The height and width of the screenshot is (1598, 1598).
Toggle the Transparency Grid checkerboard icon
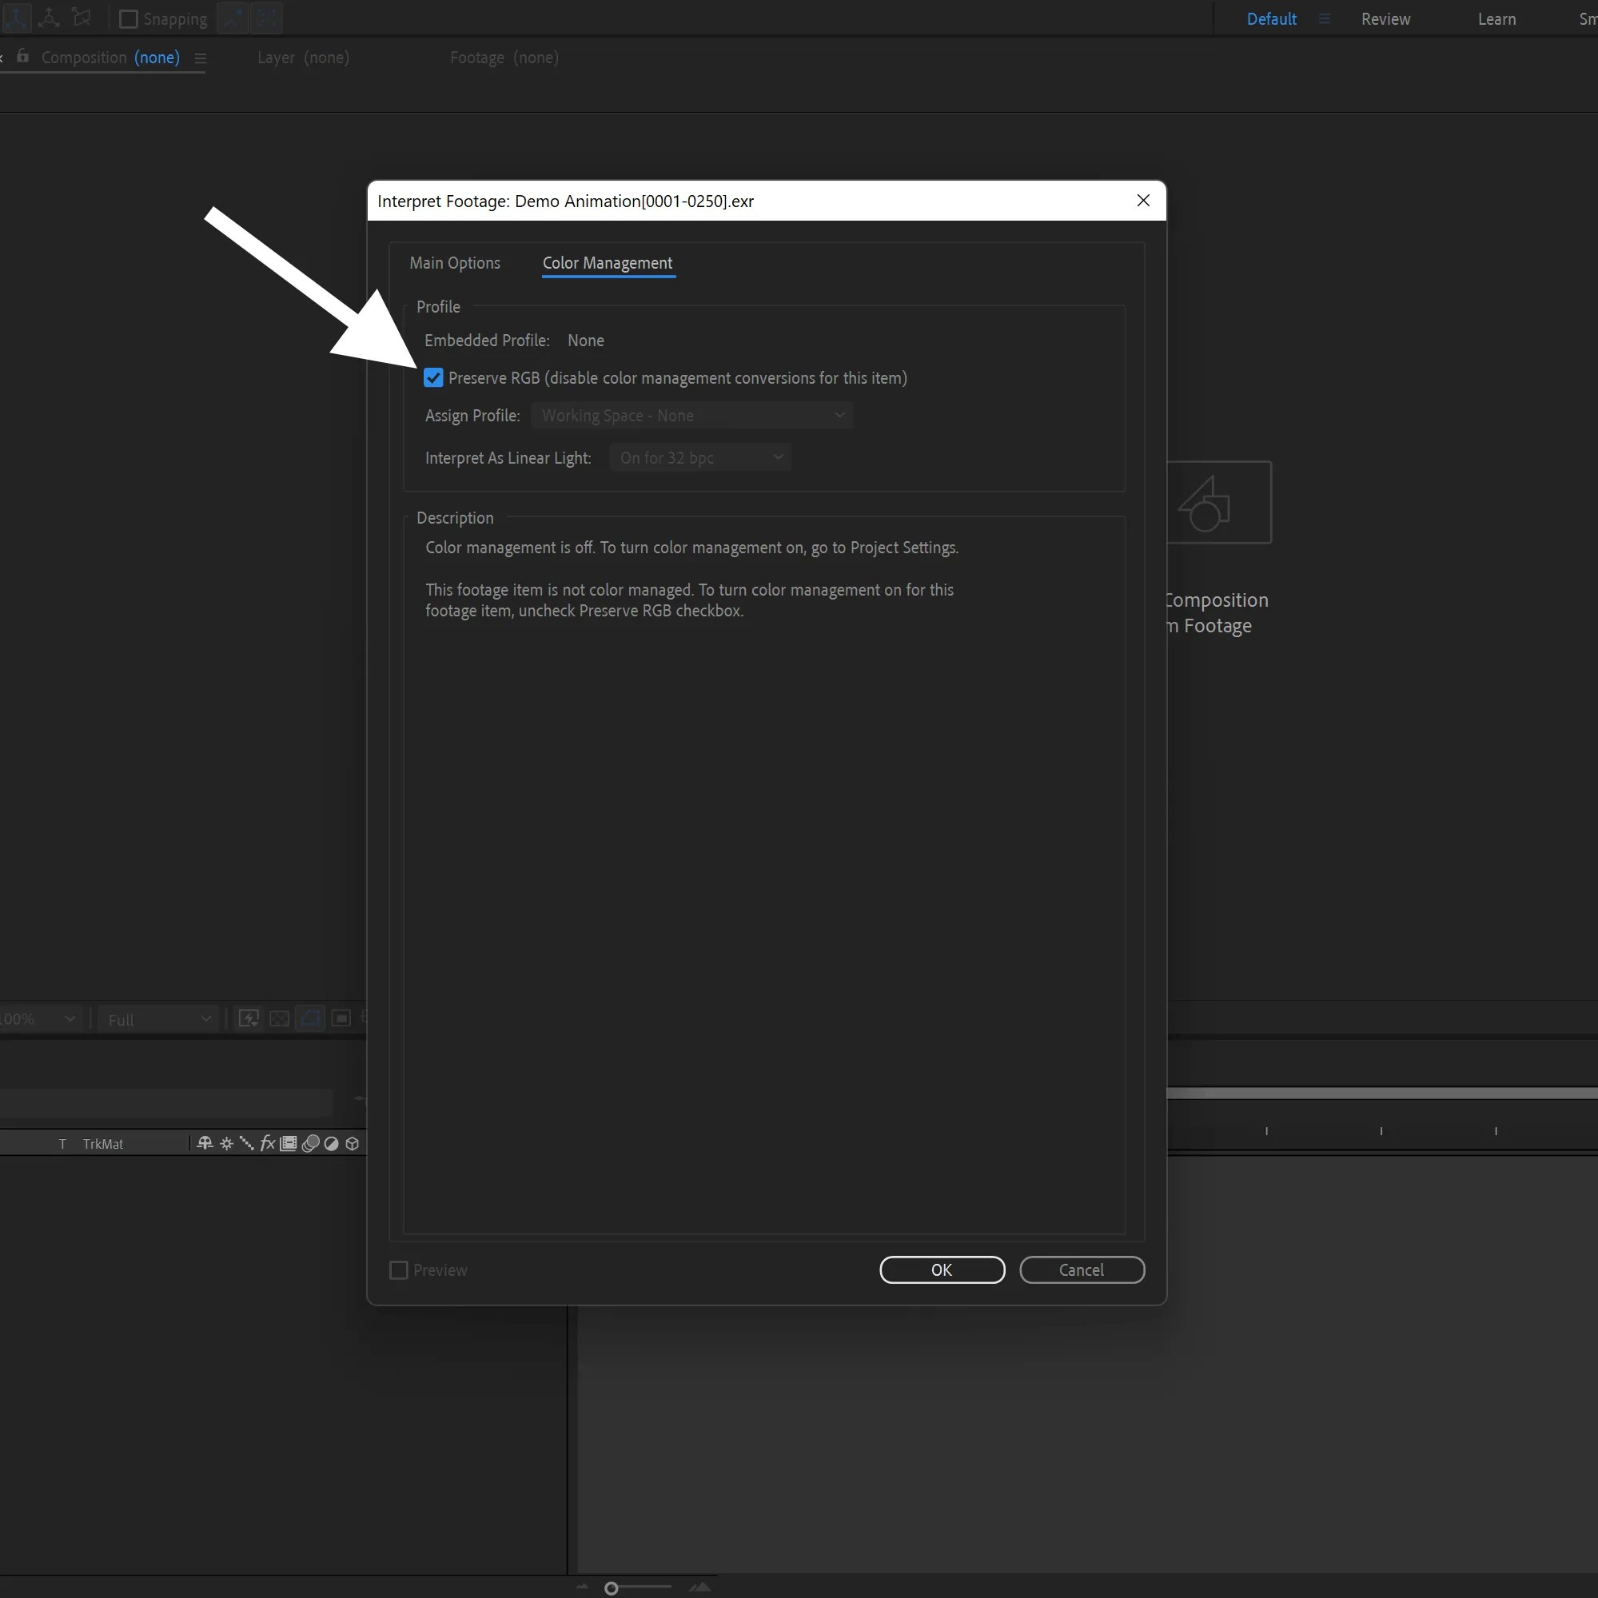pos(281,1018)
